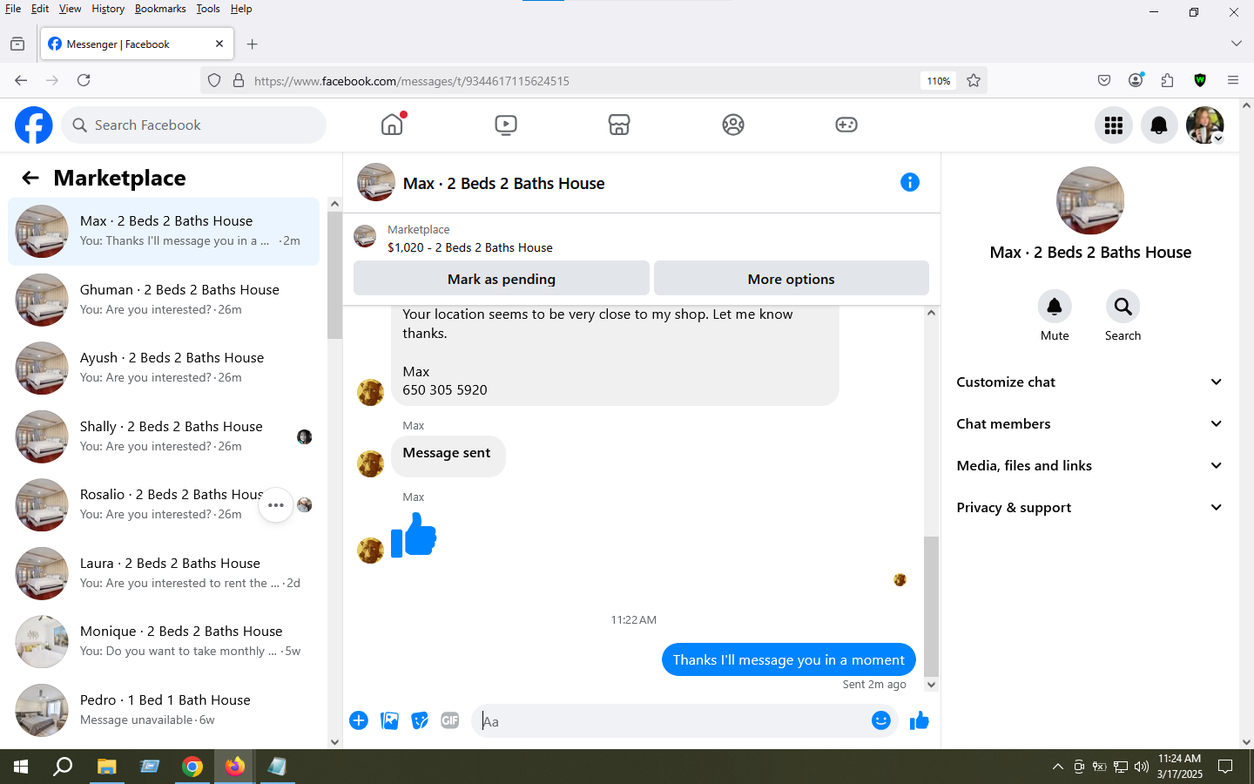Click the 110% zoom level indicator
This screenshot has width=1254, height=784.
pyautogui.click(x=938, y=81)
